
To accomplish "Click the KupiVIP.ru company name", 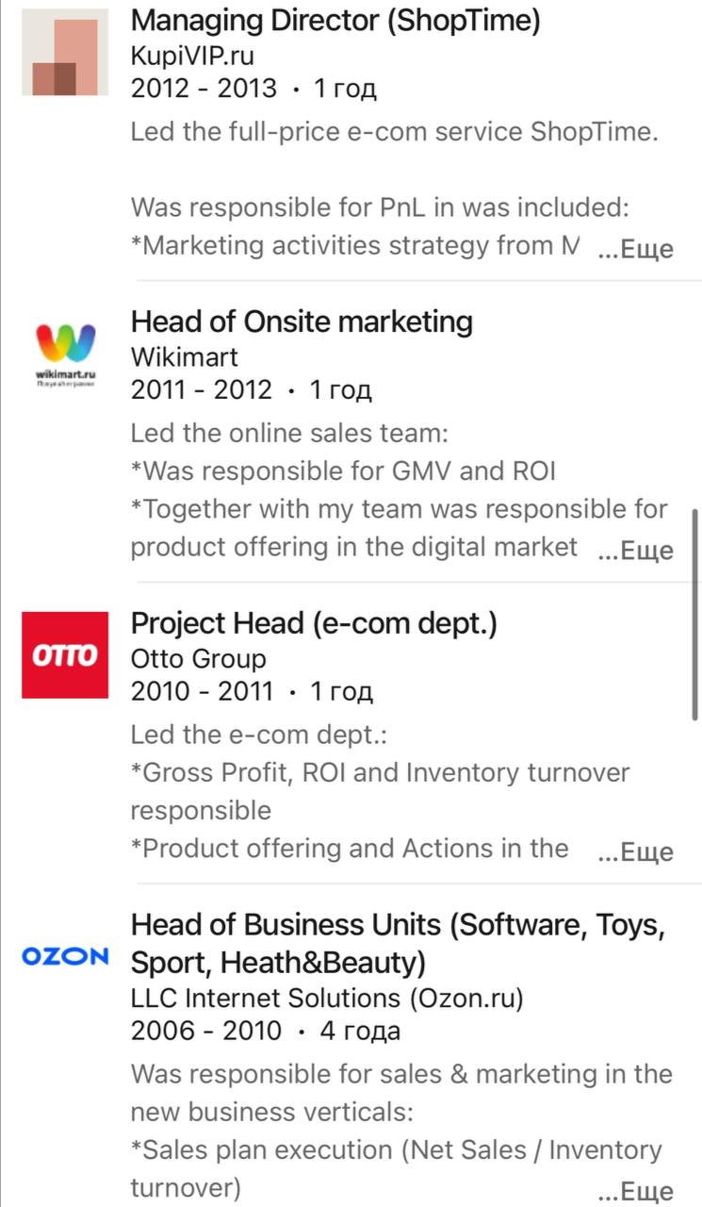I will pyautogui.click(x=192, y=55).
